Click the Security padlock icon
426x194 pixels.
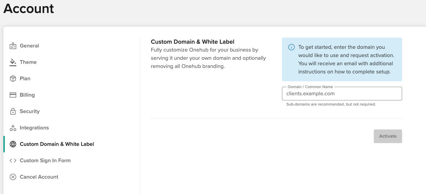13,111
